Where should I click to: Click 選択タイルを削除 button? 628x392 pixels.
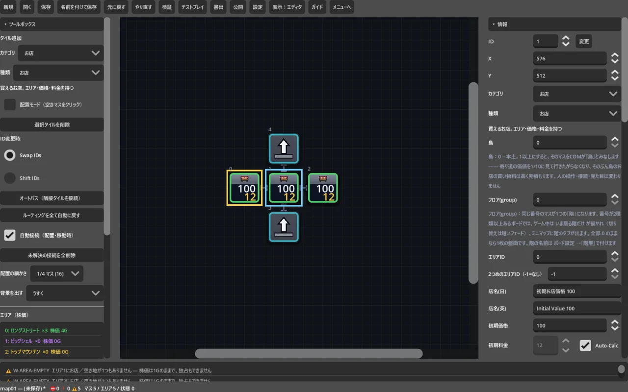coord(52,124)
